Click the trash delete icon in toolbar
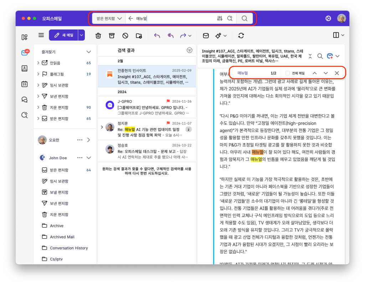The image size is (365, 285). point(98,36)
